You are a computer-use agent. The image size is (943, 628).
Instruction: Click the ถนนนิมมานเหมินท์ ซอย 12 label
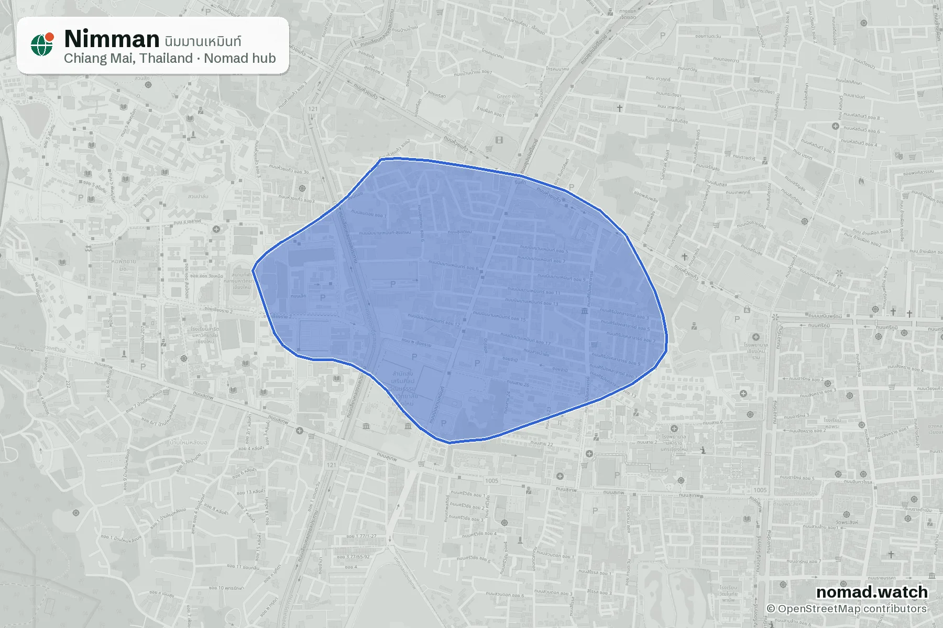434,320
